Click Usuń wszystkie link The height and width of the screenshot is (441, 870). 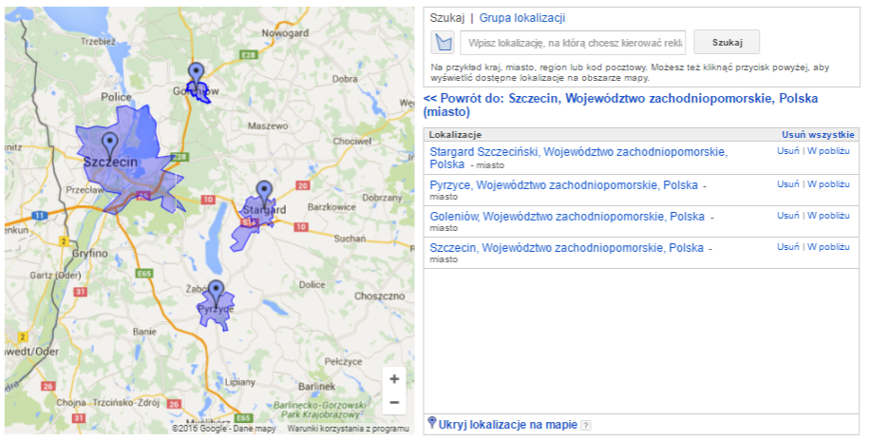[819, 134]
